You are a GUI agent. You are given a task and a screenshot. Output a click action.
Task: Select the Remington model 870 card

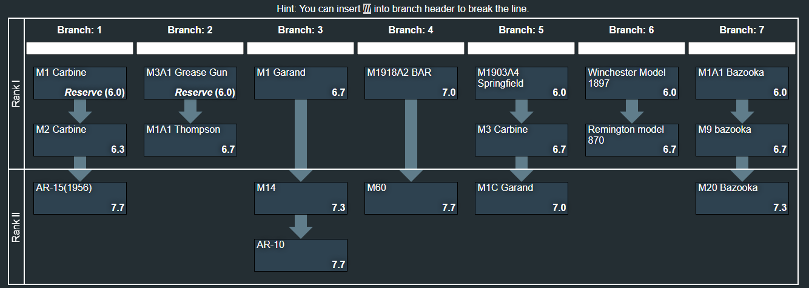[x=632, y=140]
